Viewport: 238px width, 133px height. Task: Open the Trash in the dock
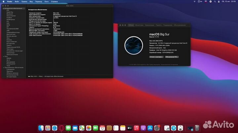pyautogui.click(x=197, y=128)
